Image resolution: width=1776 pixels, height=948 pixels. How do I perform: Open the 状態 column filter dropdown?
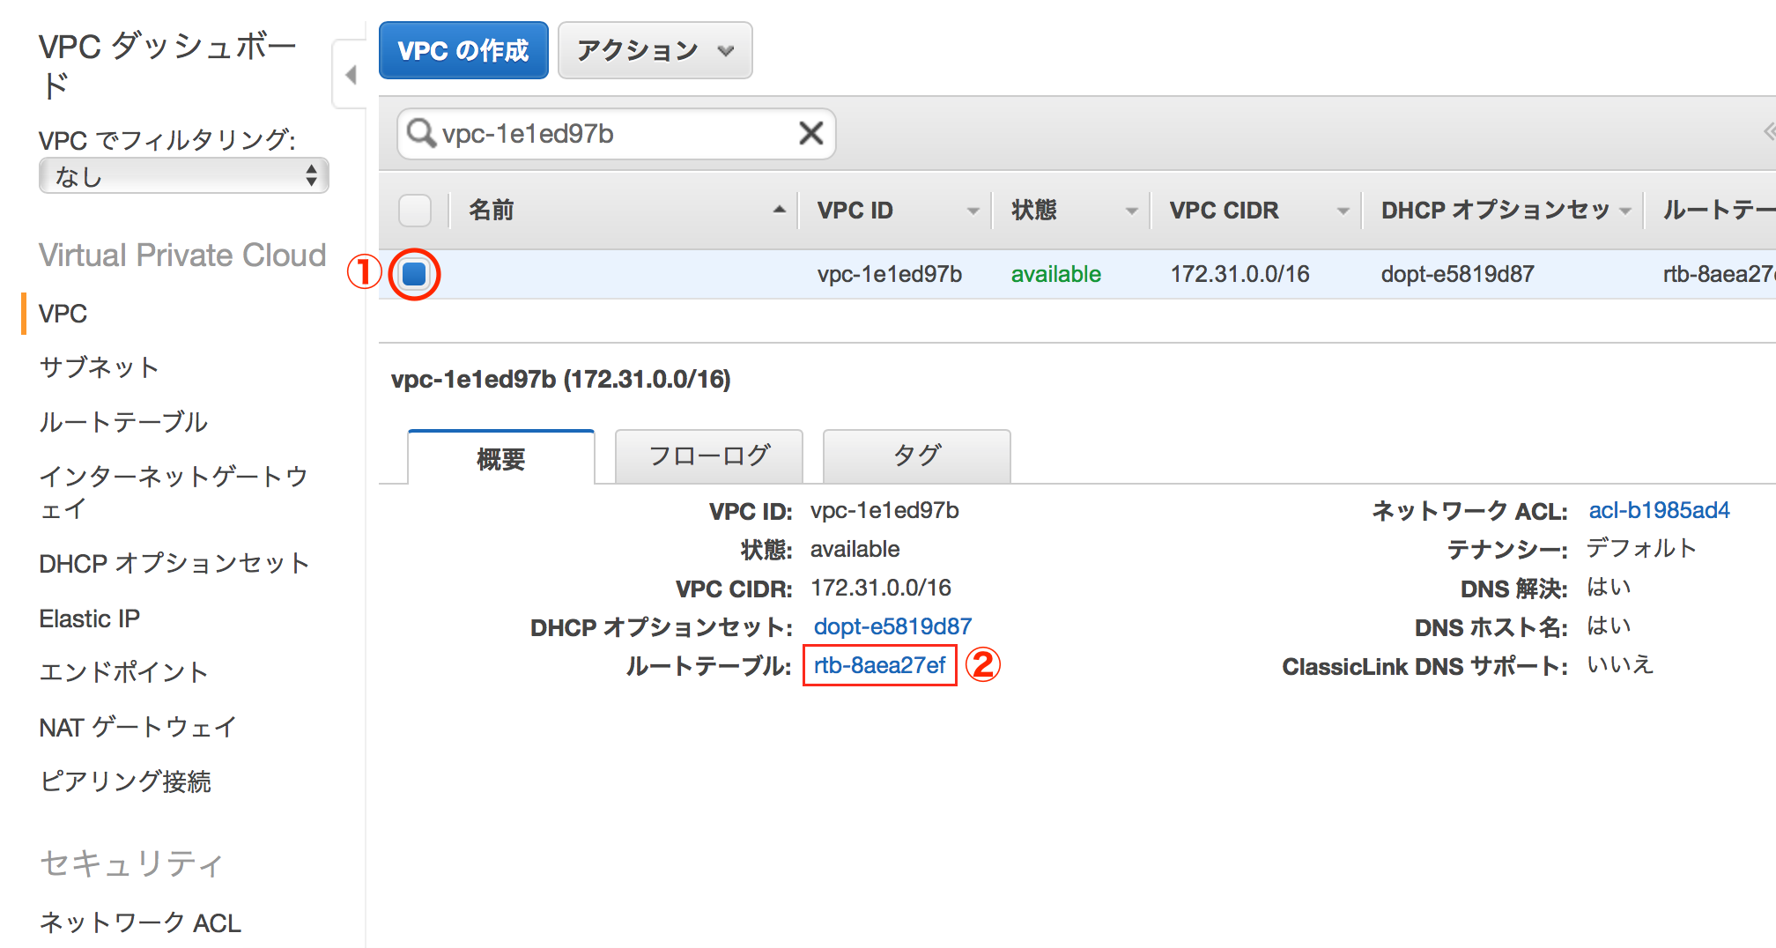point(1132,210)
